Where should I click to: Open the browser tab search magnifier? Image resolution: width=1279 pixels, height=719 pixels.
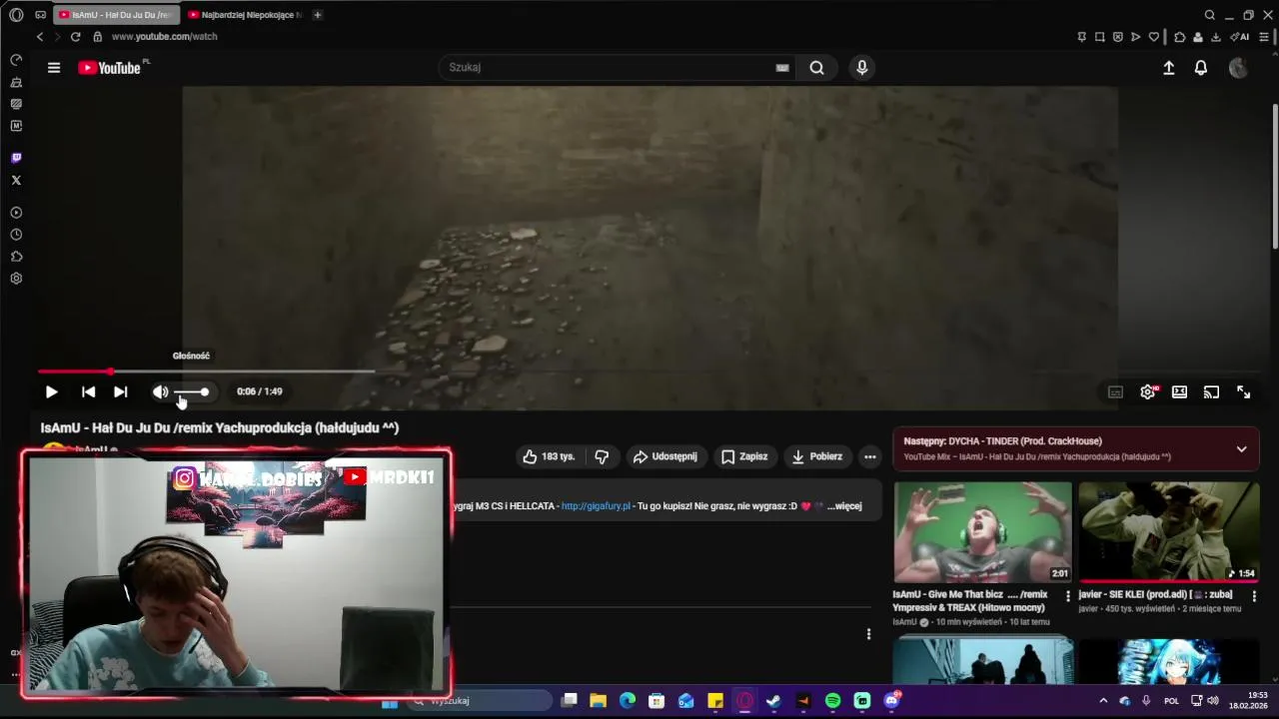[1210, 15]
